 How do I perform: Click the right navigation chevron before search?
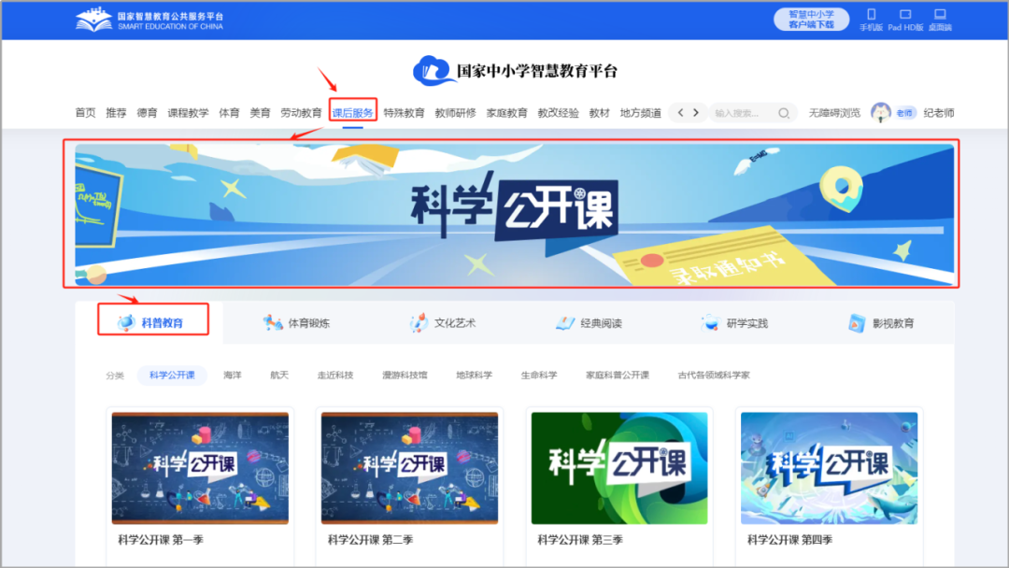click(x=698, y=111)
